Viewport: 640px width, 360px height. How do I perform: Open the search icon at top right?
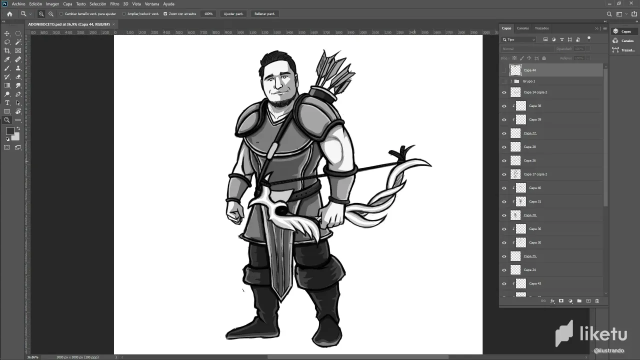(609, 14)
